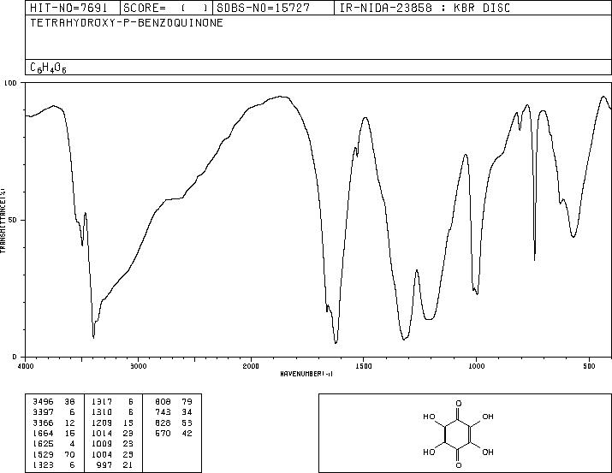Click the TRANSMITTANCE y-axis label

3,221
